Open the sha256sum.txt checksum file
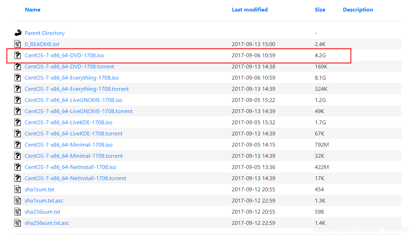The image size is (412, 236). tap(43, 212)
